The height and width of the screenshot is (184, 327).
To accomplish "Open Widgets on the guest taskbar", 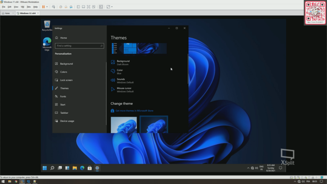I will click(67, 168).
